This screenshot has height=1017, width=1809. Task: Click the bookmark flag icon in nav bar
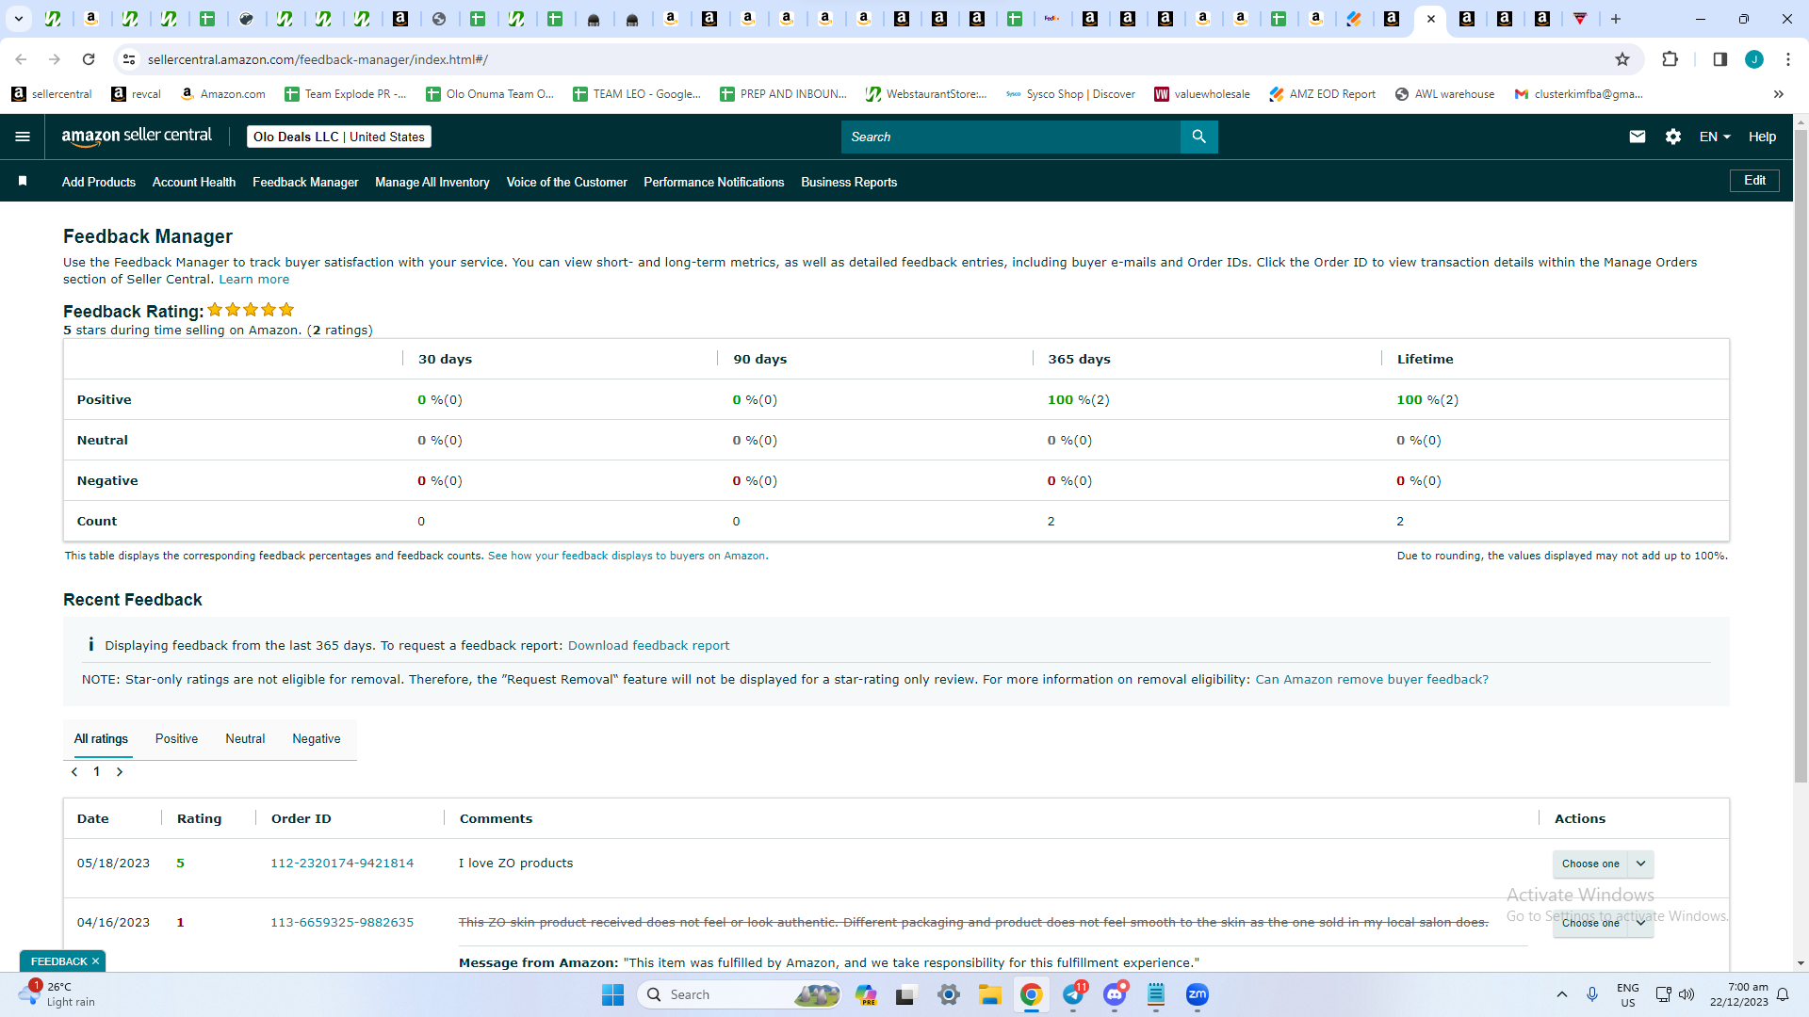(x=23, y=181)
